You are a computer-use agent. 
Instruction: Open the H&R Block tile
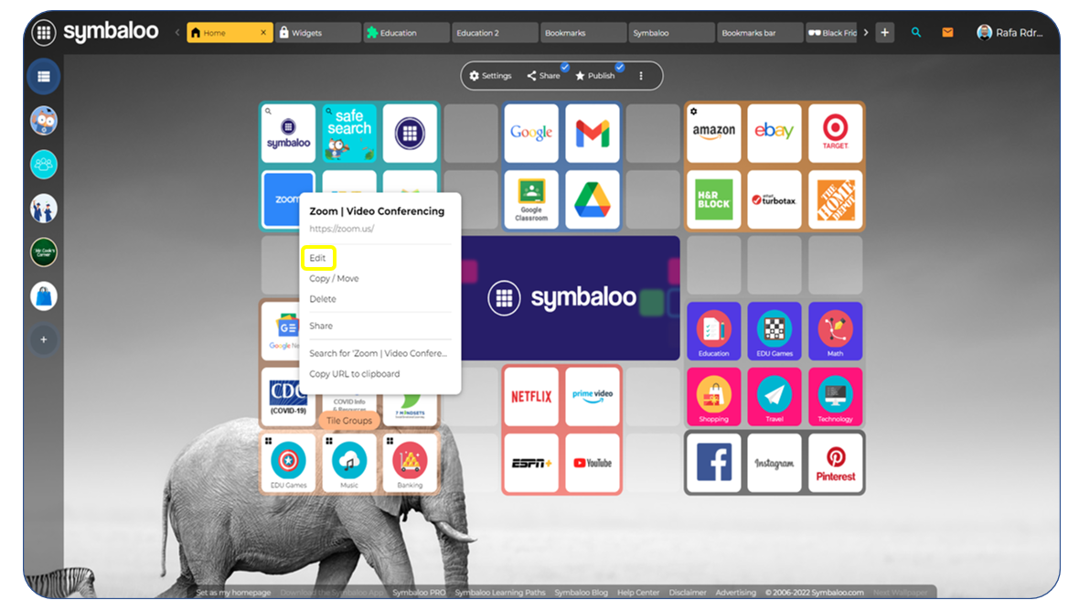[713, 199]
